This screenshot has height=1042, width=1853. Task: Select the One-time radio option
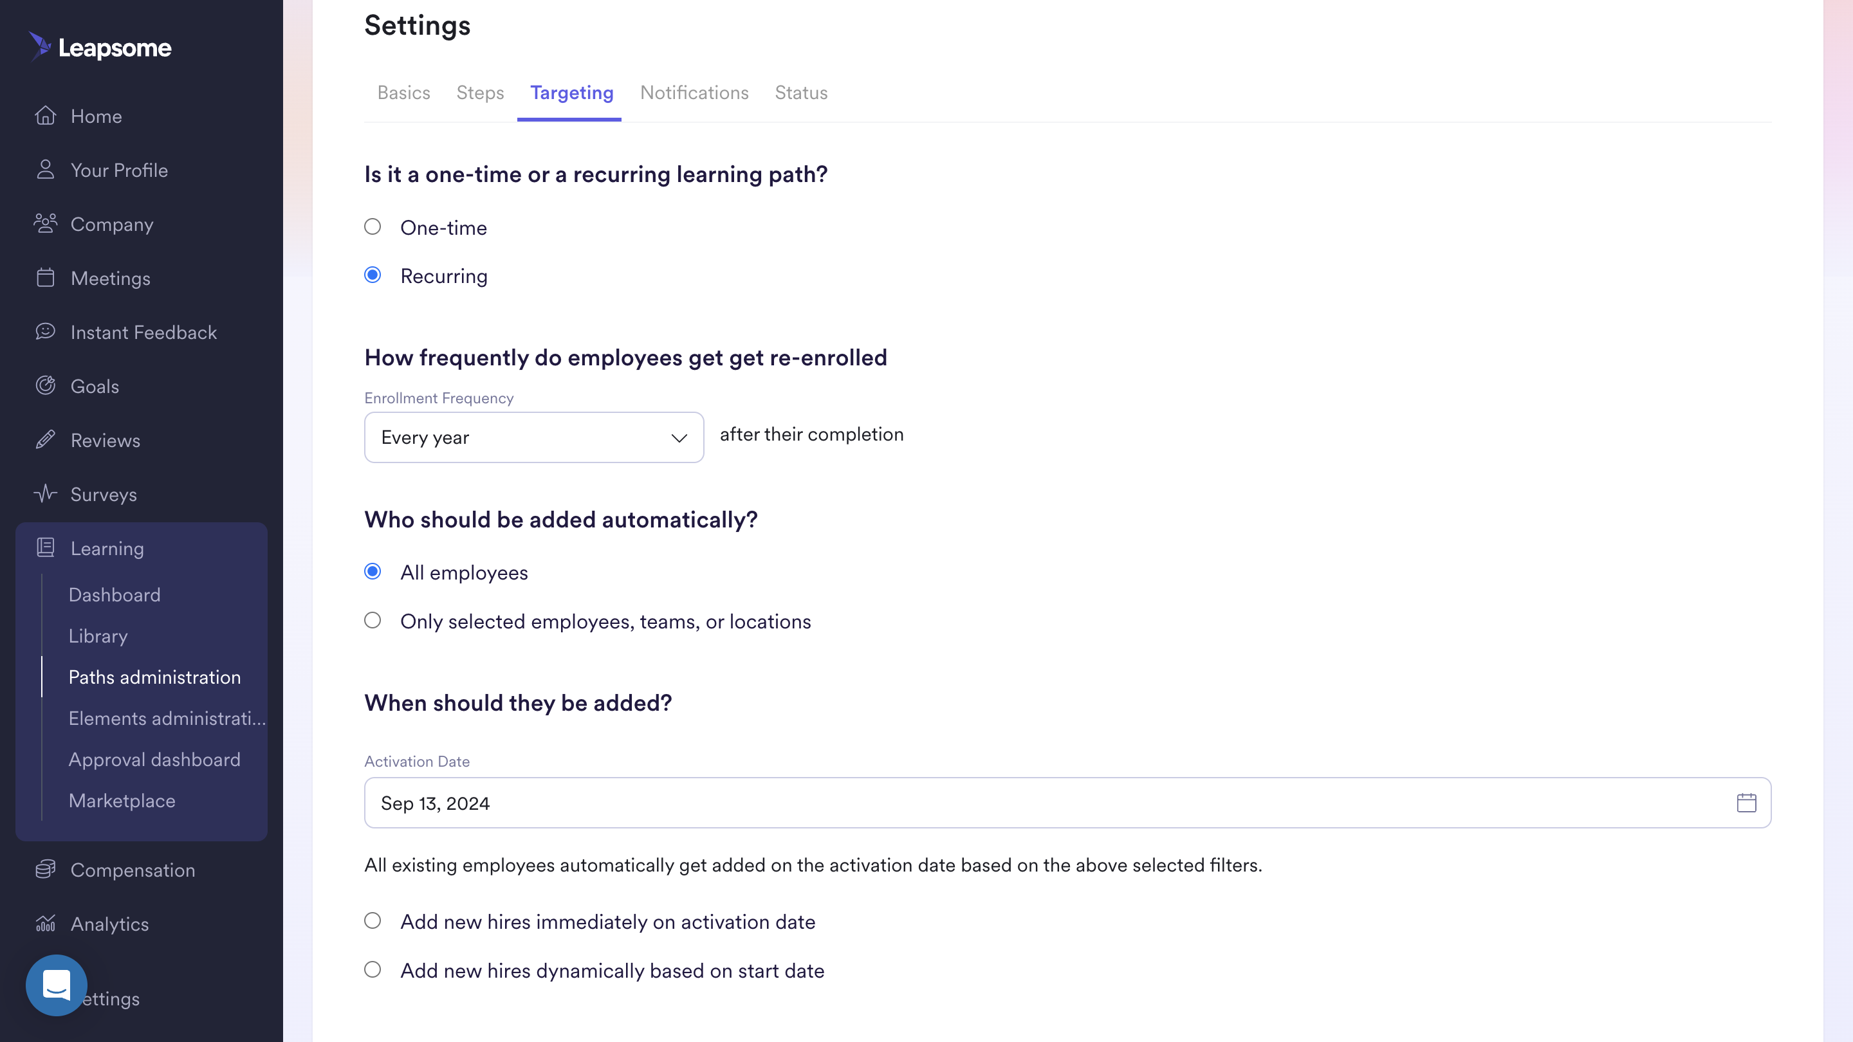click(373, 227)
